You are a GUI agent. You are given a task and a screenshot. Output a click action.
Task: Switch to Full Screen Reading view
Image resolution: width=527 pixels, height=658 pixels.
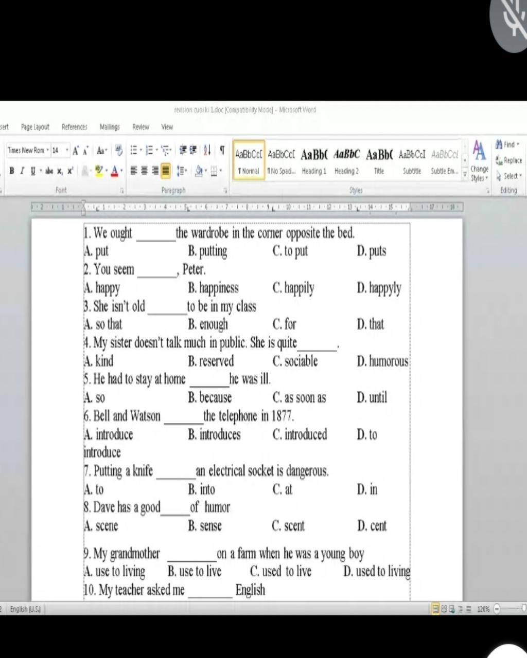[x=444, y=609]
